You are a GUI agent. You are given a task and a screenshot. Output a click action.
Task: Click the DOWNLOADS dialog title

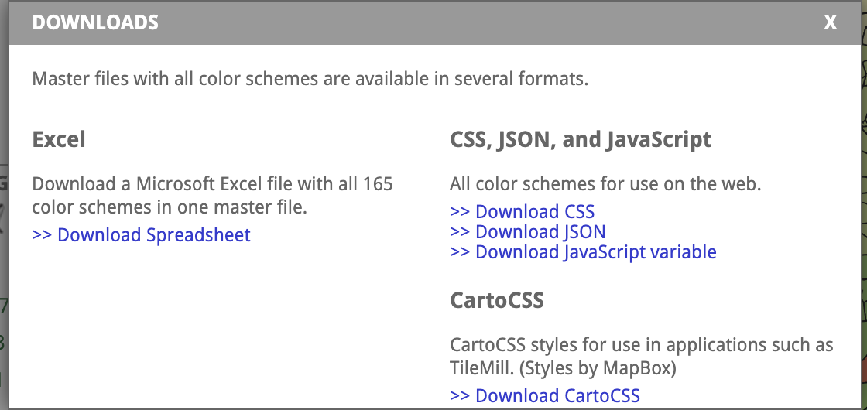click(95, 23)
